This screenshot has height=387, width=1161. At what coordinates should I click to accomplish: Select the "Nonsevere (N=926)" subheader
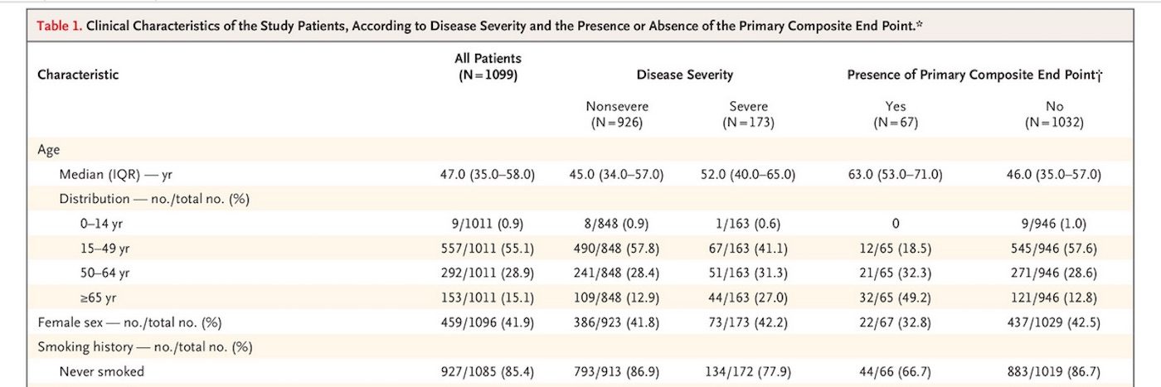(617, 114)
